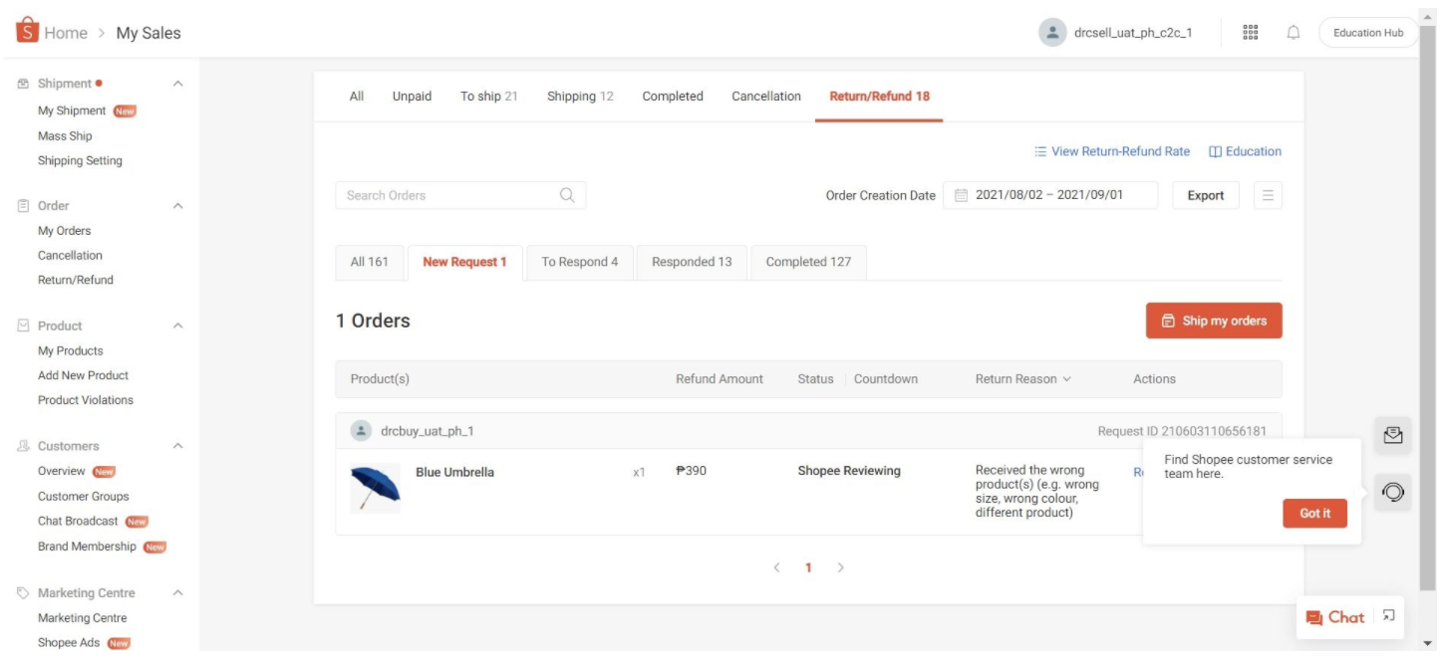Open the To Respond 4 tab
This screenshot has width=1447, height=661.
581,261
